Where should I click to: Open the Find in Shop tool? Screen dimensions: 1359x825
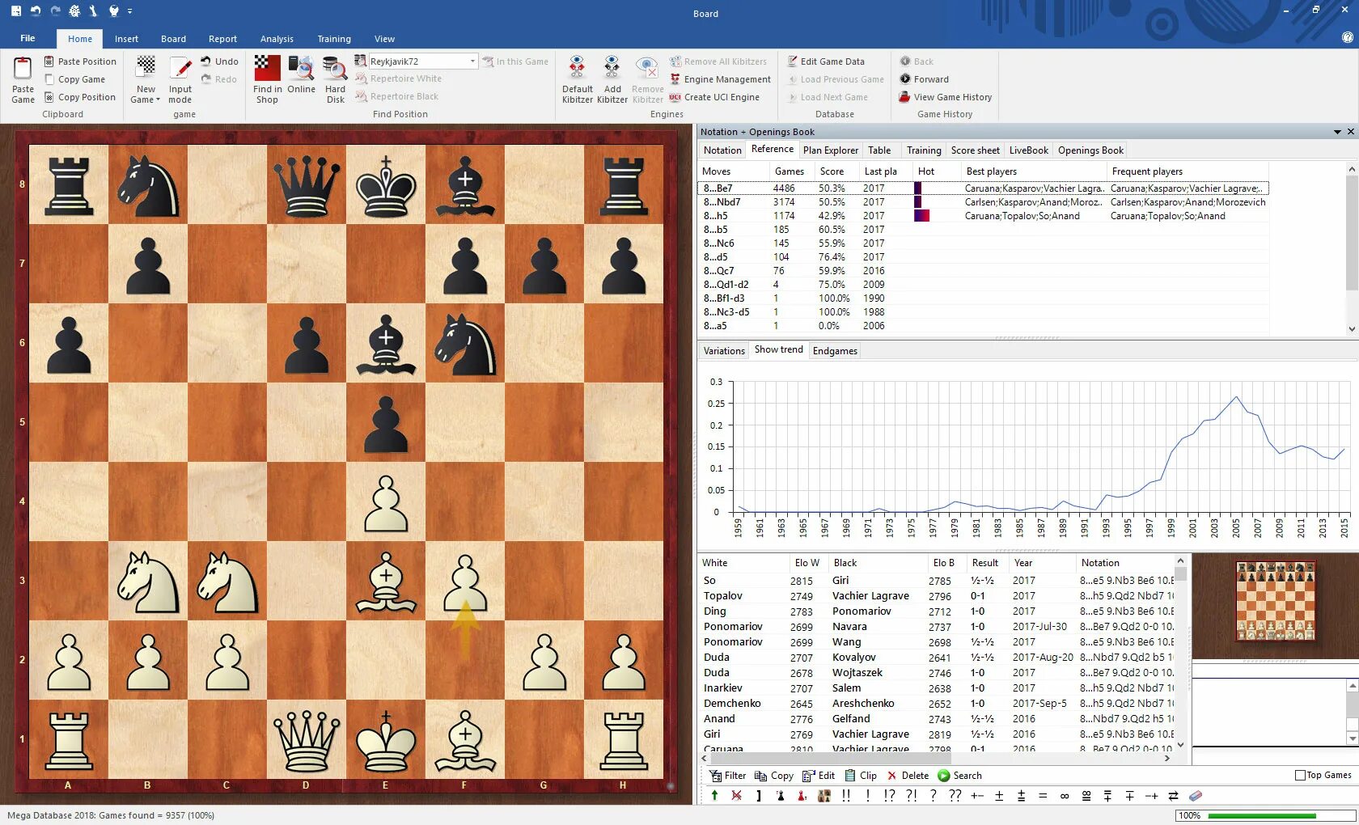[x=267, y=78]
